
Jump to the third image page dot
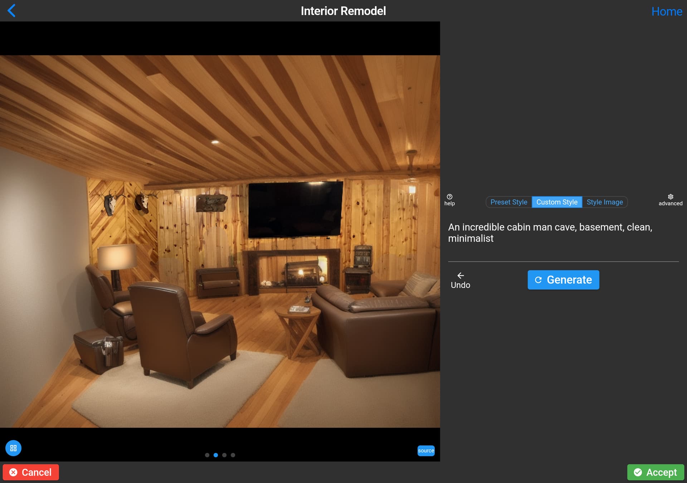224,455
